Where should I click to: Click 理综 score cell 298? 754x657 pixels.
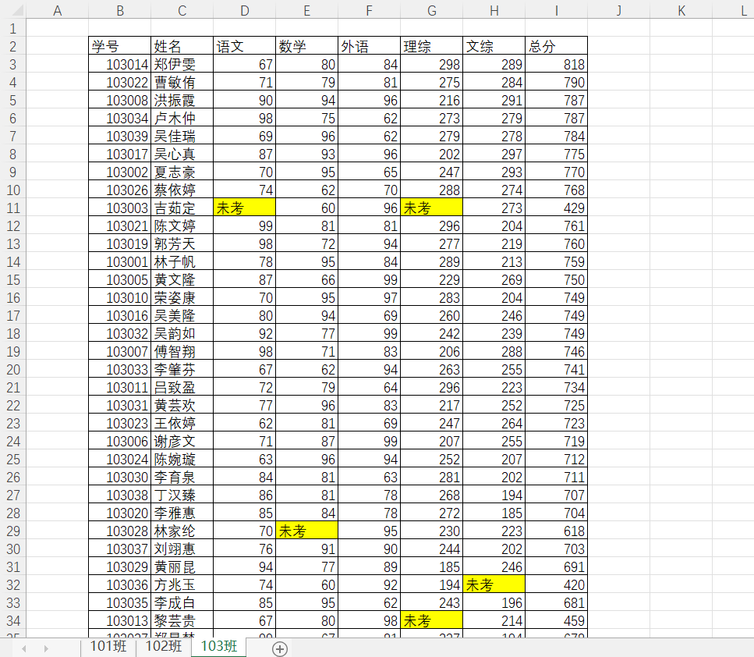coord(431,64)
